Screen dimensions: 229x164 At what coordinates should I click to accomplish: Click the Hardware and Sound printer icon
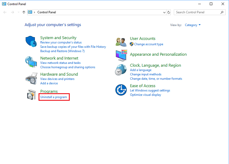click(x=31, y=78)
